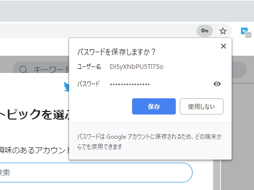Bookmark this page with the star icon
This screenshot has width=254, height=190.
point(223,31)
